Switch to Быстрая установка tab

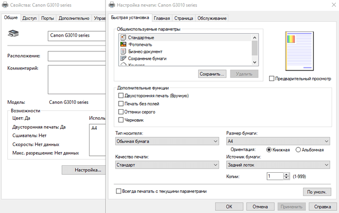pyautogui.click(x=130, y=17)
